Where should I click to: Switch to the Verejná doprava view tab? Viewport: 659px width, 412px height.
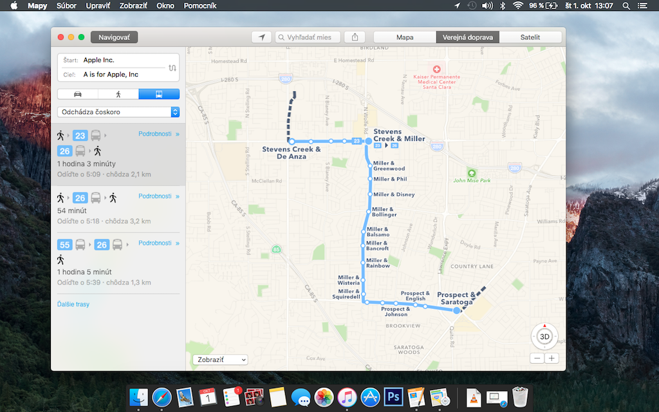pyautogui.click(x=468, y=37)
